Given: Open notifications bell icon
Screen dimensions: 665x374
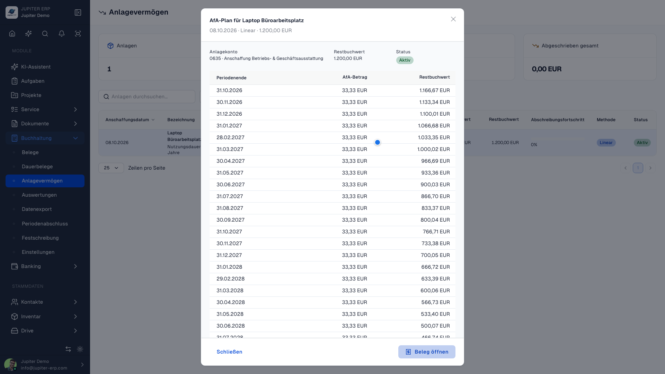Looking at the screenshot, I should [62, 34].
